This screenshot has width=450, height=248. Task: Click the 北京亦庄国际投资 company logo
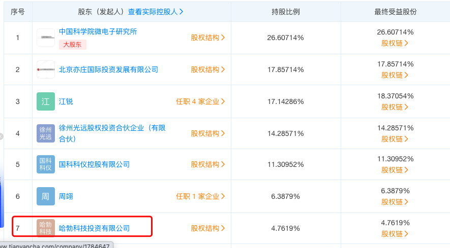click(46, 69)
